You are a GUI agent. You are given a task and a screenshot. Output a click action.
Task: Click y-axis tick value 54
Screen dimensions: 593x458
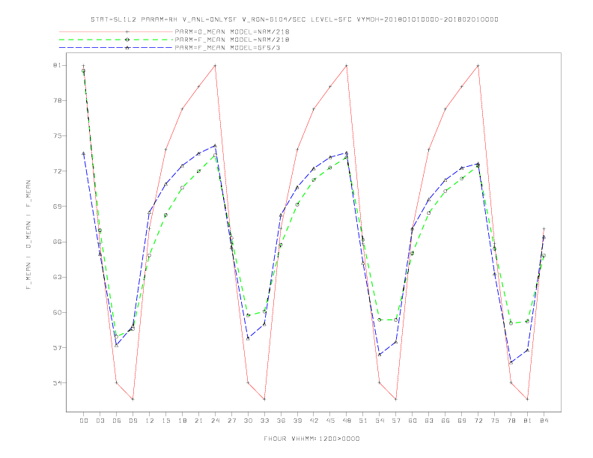[x=57, y=383]
